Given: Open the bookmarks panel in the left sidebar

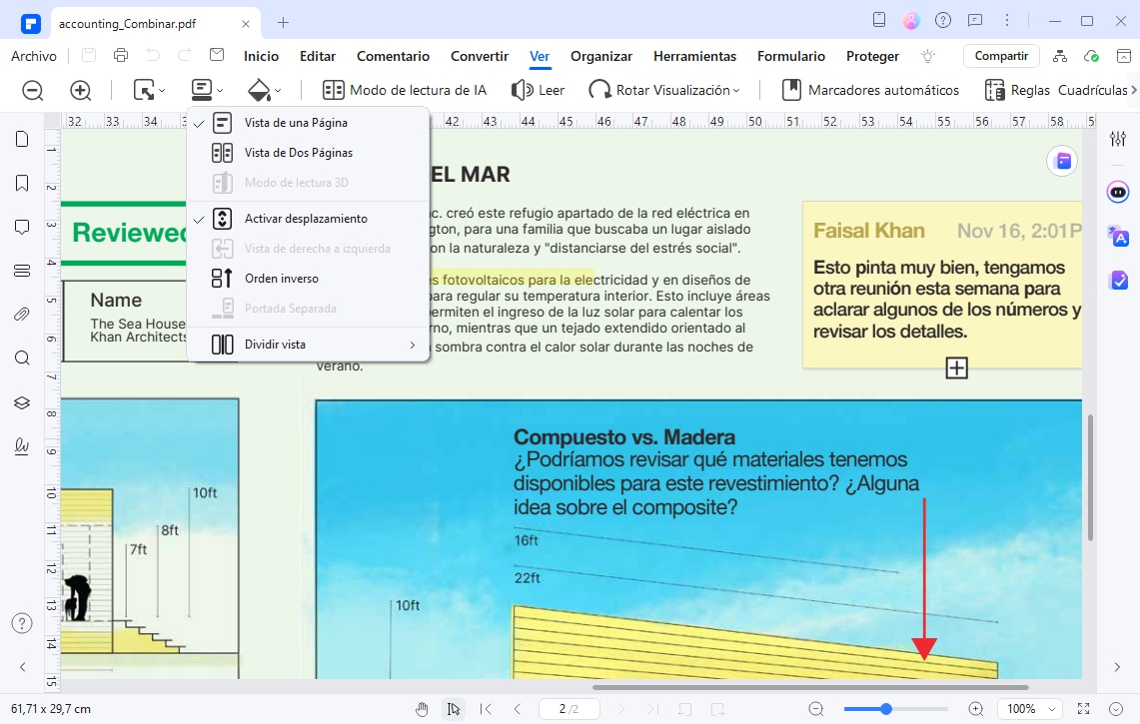Looking at the screenshot, I should click(x=22, y=183).
